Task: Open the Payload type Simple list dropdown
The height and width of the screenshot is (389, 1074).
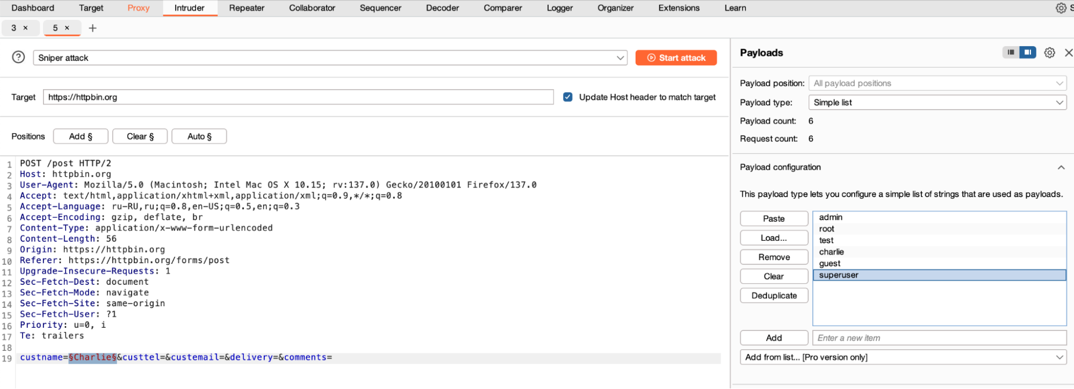Action: pyautogui.click(x=937, y=103)
